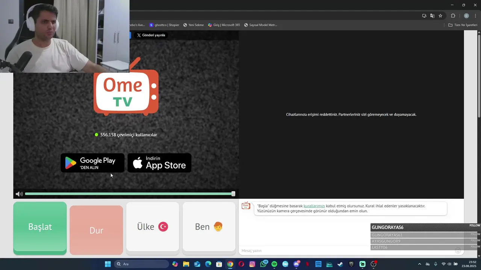Click the install app icon in address bar

pos(424,16)
